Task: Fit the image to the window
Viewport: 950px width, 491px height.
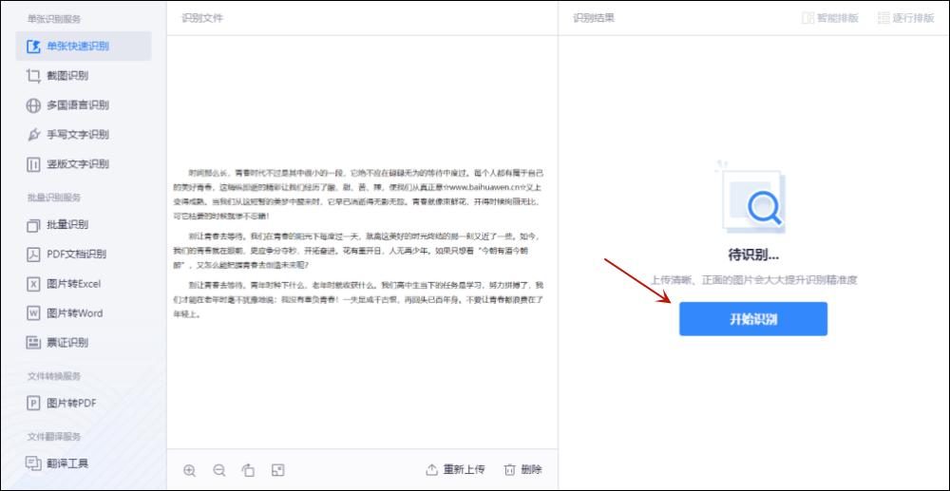Action: click(278, 470)
